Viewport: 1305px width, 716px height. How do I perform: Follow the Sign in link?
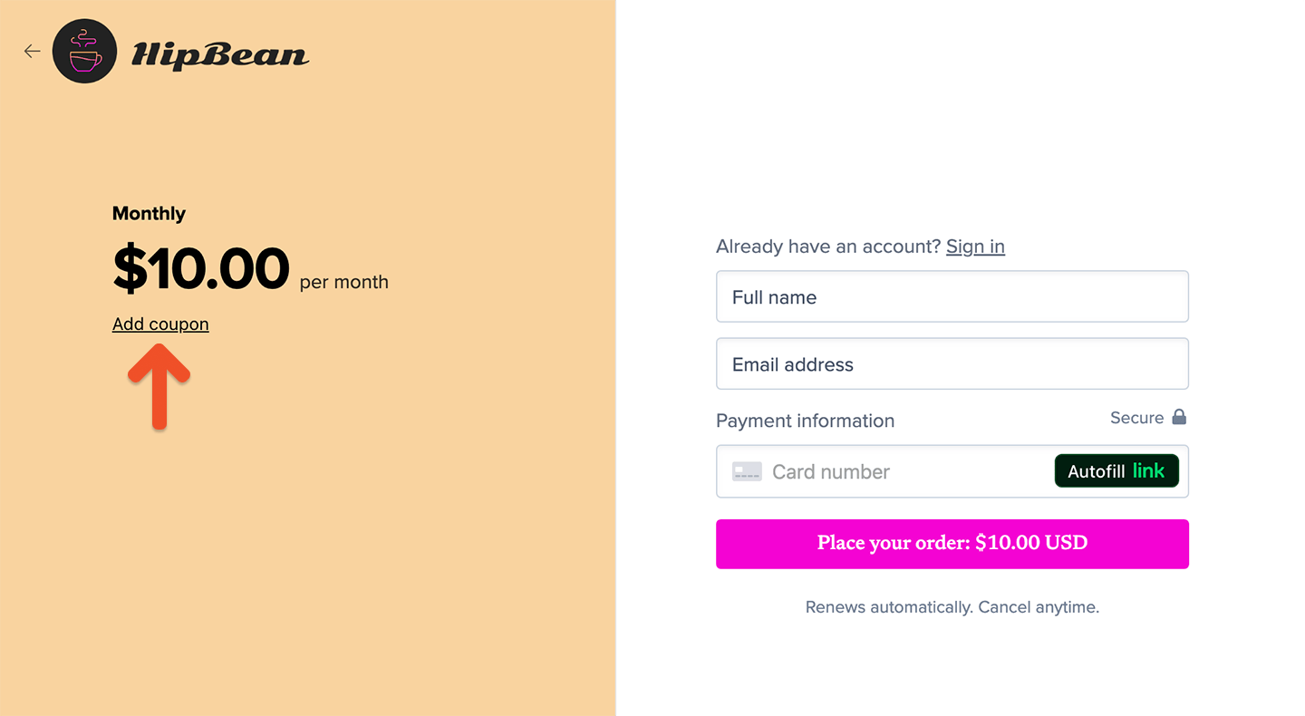click(975, 247)
